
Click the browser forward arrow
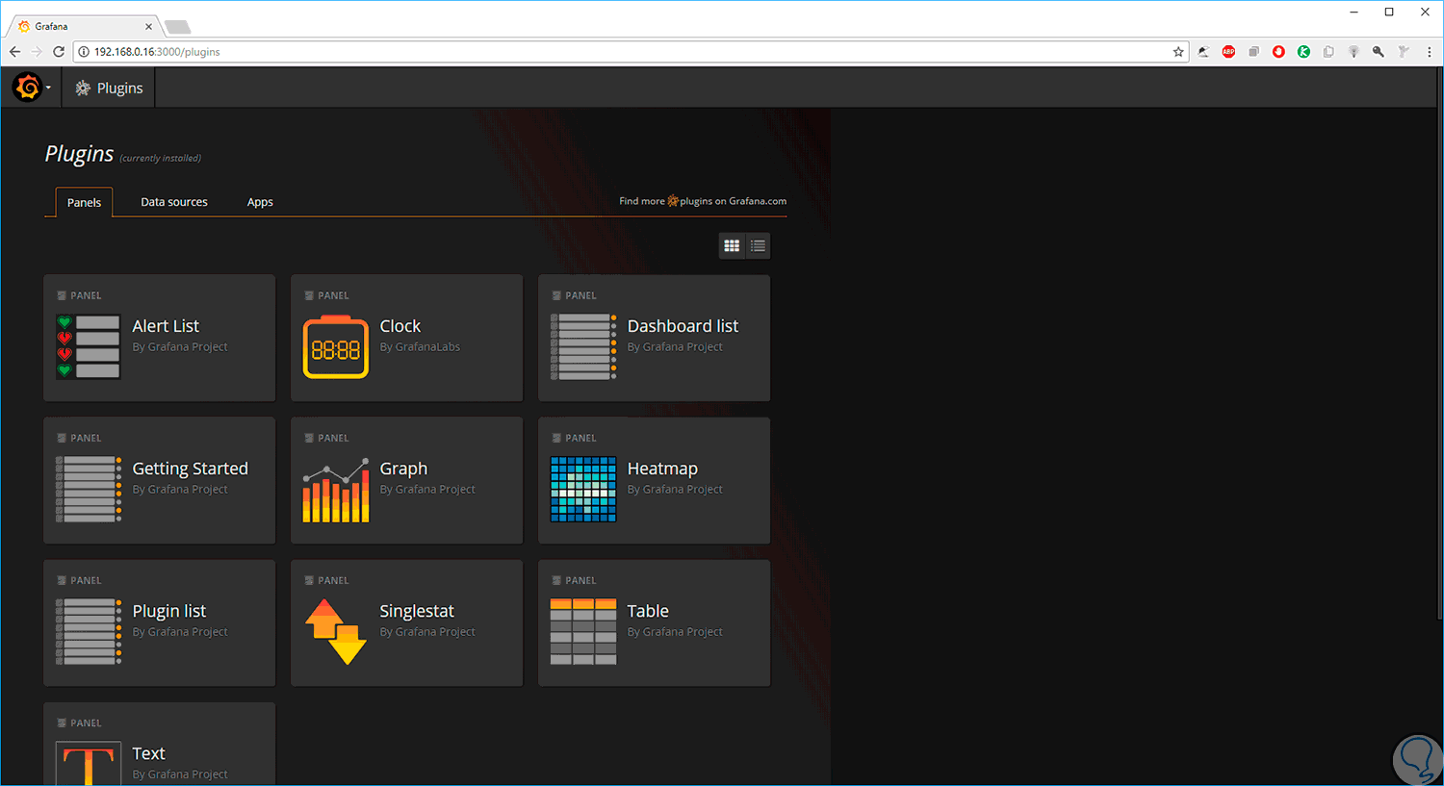click(x=37, y=52)
